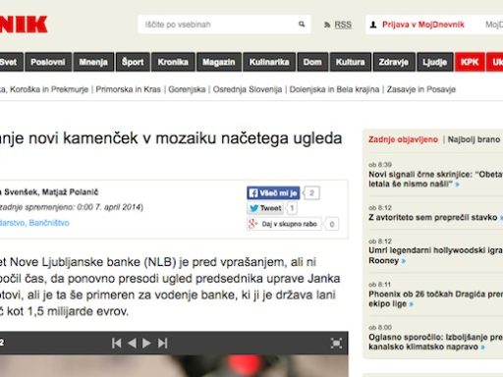The image size is (503, 377).
Task: Open the Šport section
Action: 133,62
